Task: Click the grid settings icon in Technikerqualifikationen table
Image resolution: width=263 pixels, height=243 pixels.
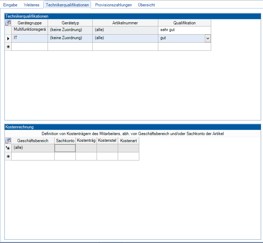Action: (x=8, y=23)
